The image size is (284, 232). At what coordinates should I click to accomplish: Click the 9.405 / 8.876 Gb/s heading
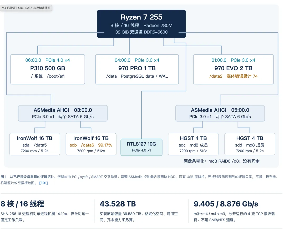click(x=226, y=204)
